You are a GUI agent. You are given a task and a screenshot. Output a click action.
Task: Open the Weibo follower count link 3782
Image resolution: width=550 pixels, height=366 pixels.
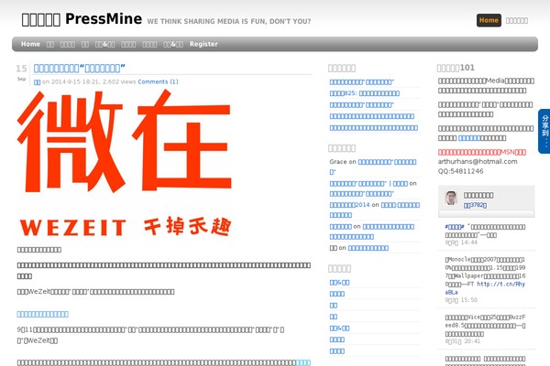[475, 205]
